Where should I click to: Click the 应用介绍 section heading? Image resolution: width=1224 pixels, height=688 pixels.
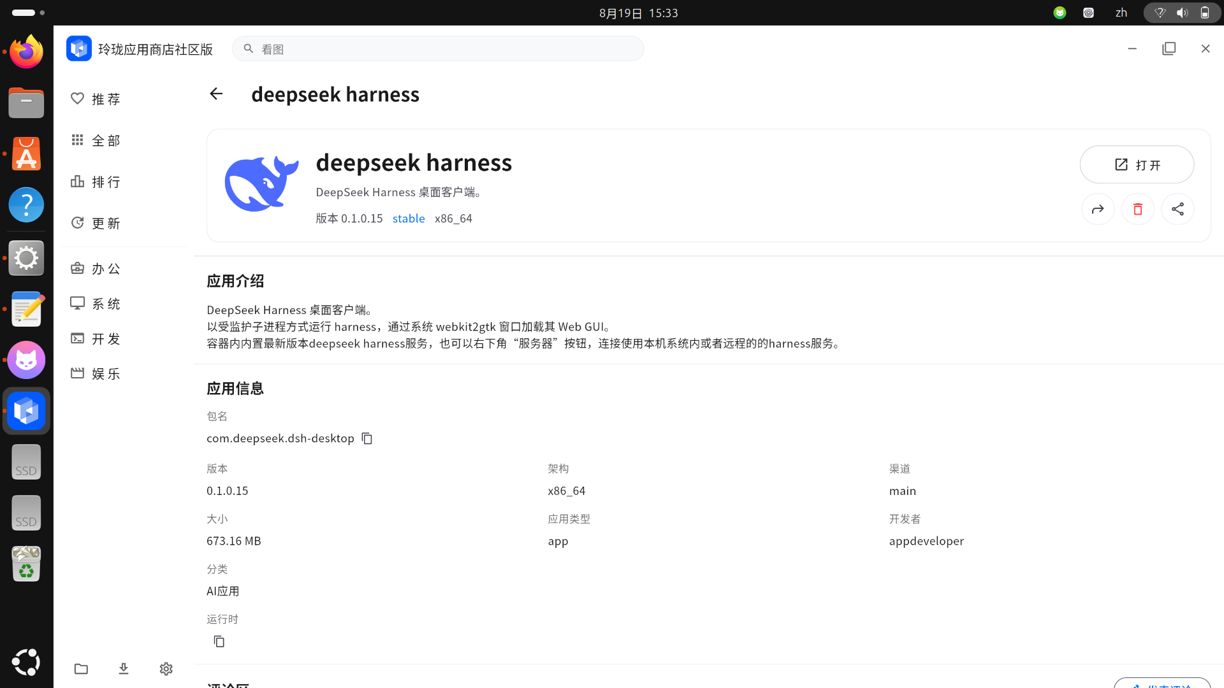(x=235, y=281)
